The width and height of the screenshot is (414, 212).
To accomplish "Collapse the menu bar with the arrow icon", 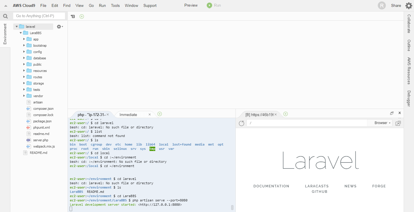I will pos(6,6).
